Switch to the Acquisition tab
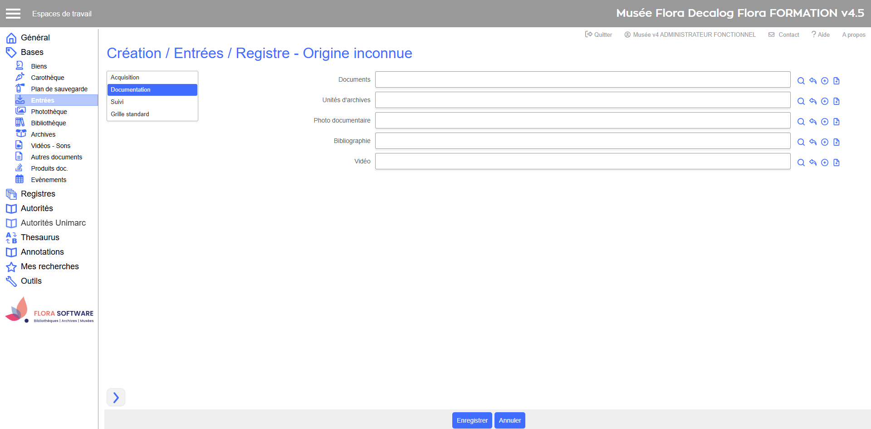This screenshot has width=871, height=429. [x=125, y=78]
